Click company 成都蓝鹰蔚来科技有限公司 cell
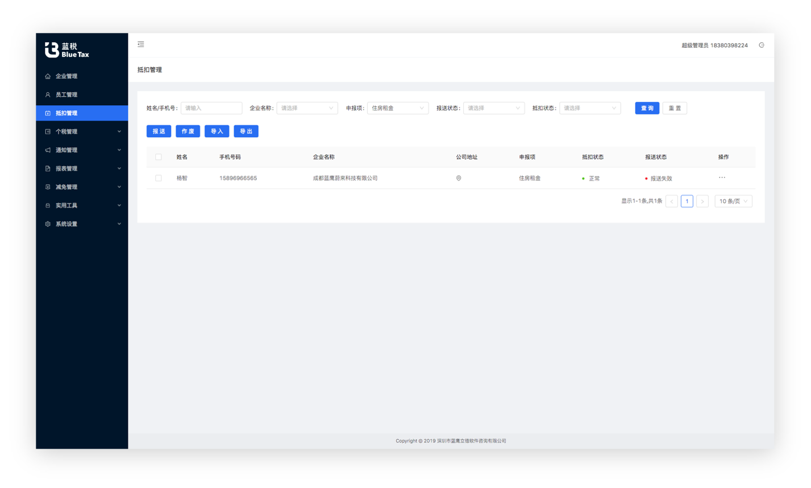This screenshot has height=488, width=811. (x=345, y=179)
